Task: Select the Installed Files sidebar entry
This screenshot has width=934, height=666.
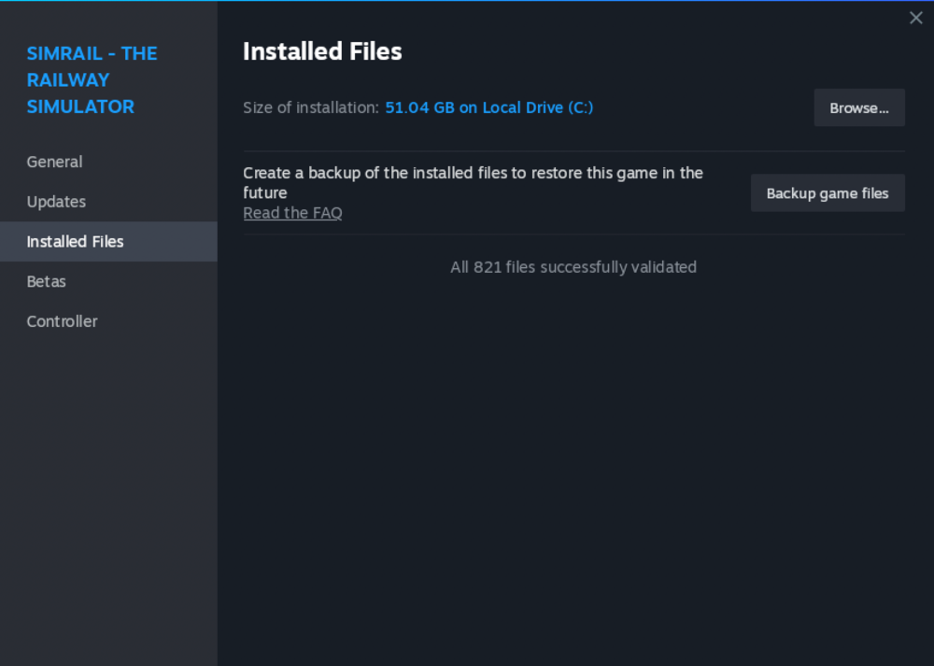Action: (x=75, y=241)
